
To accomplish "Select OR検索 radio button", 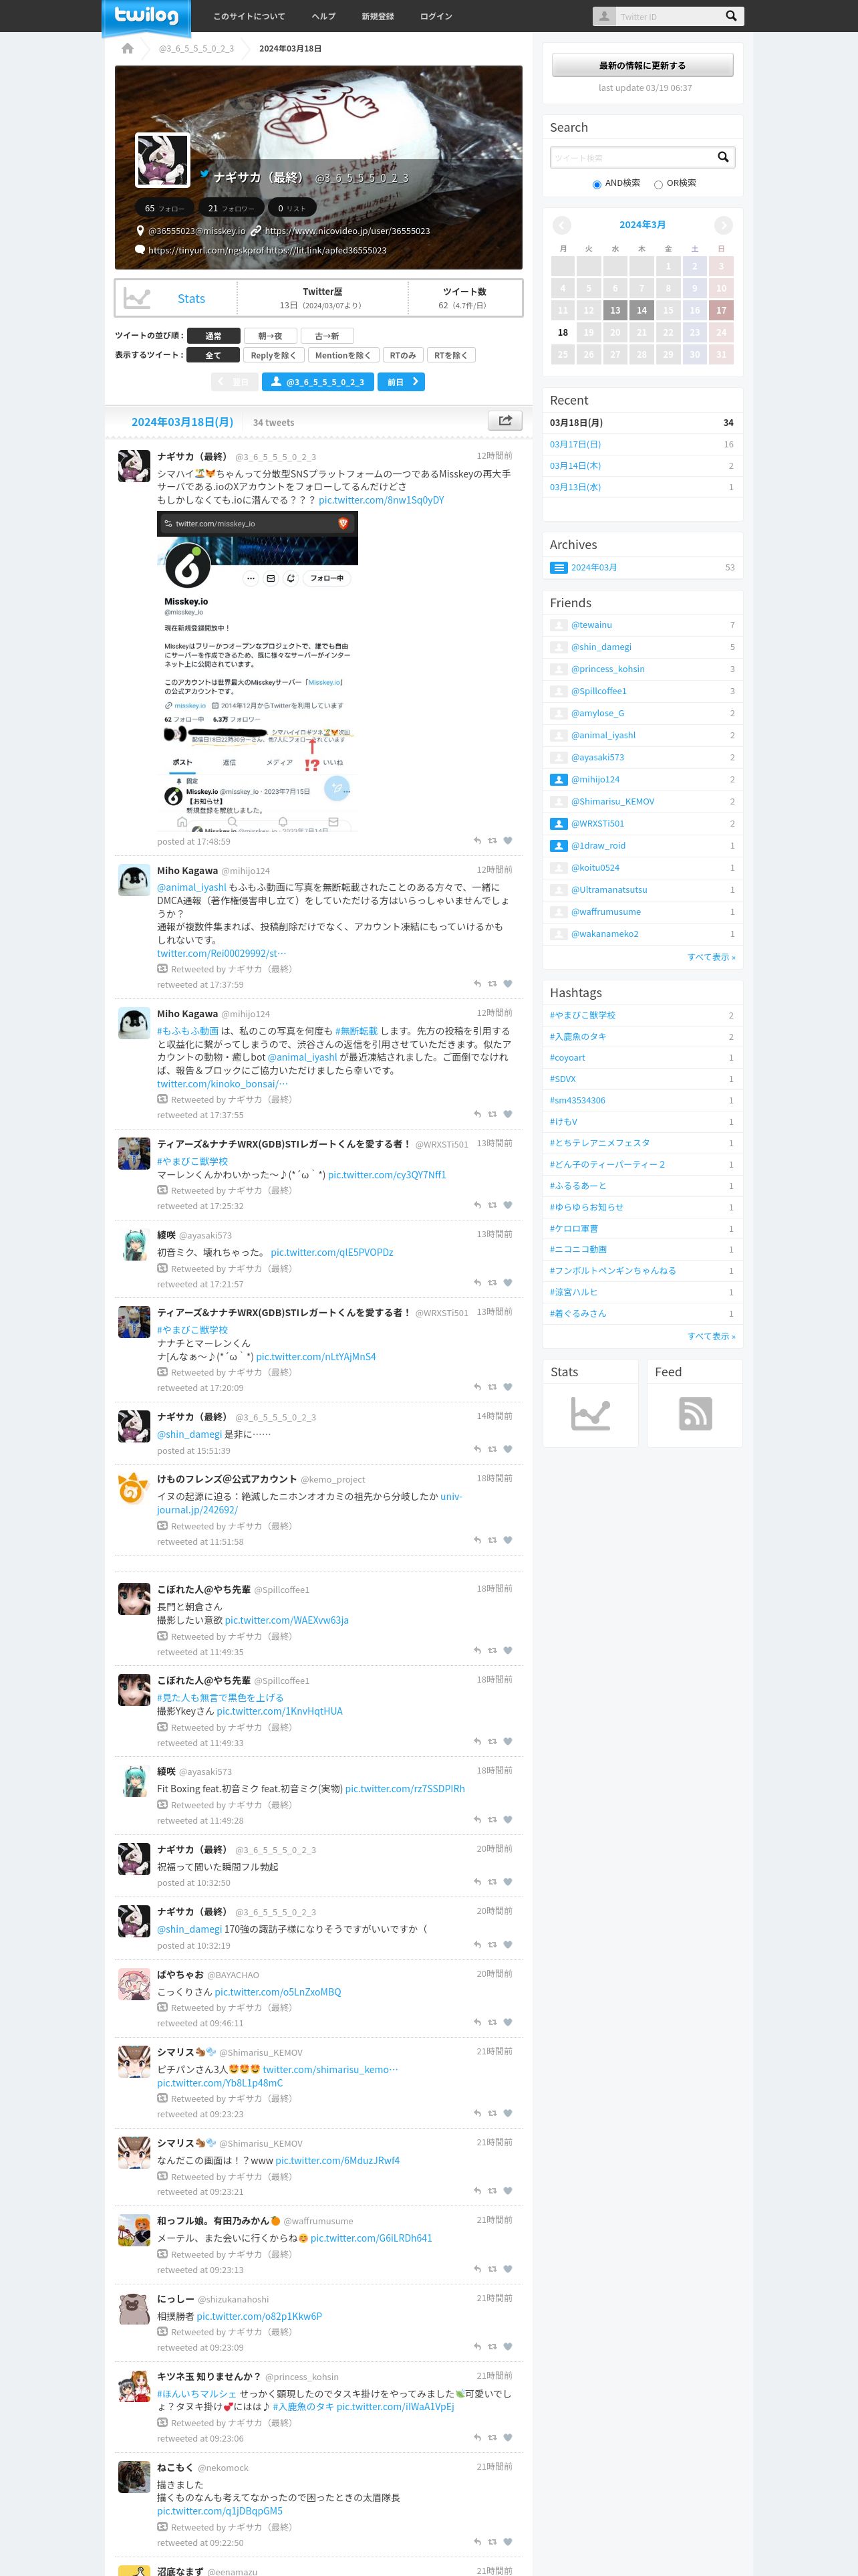I will 658,184.
